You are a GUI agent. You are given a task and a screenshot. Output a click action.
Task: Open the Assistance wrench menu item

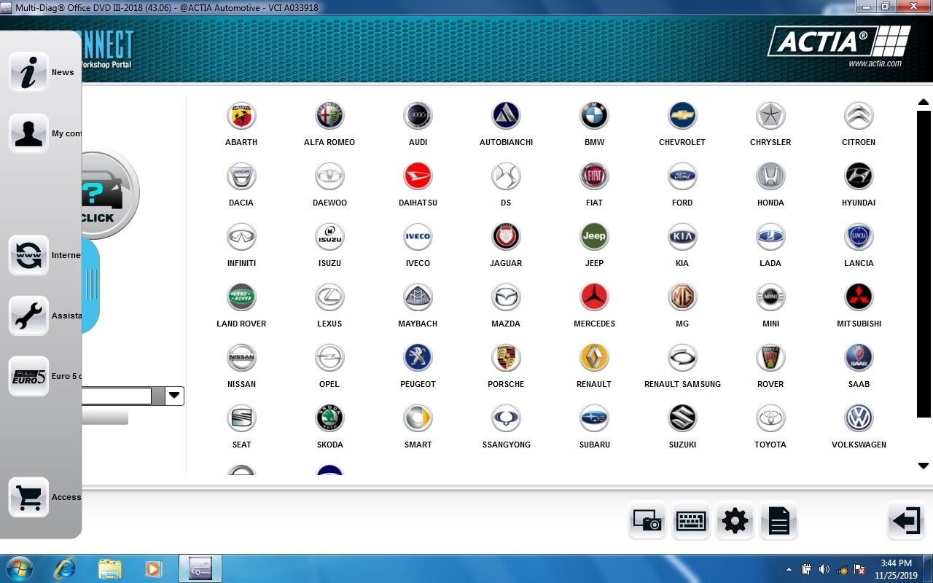click(x=29, y=316)
